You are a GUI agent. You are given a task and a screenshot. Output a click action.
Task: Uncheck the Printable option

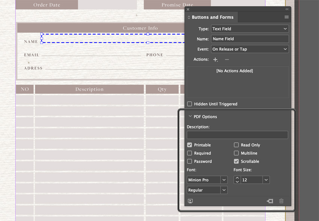pos(190,145)
